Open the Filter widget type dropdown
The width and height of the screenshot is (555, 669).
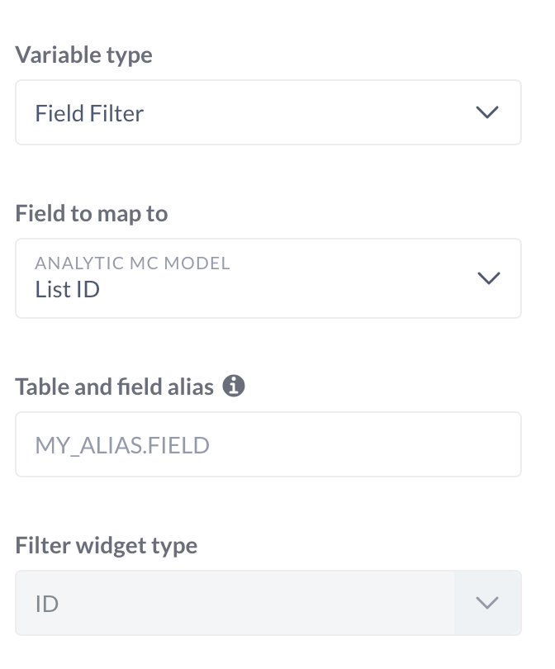coord(268,603)
